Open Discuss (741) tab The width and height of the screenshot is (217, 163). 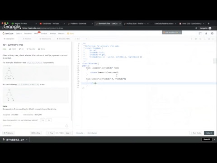[x=63, y=39]
